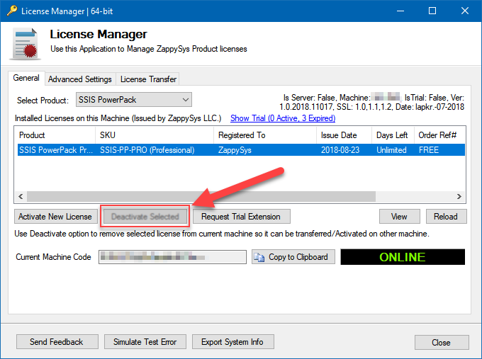Click the Unlimited days left cell
Screen dimensions: 482x359
coord(391,150)
